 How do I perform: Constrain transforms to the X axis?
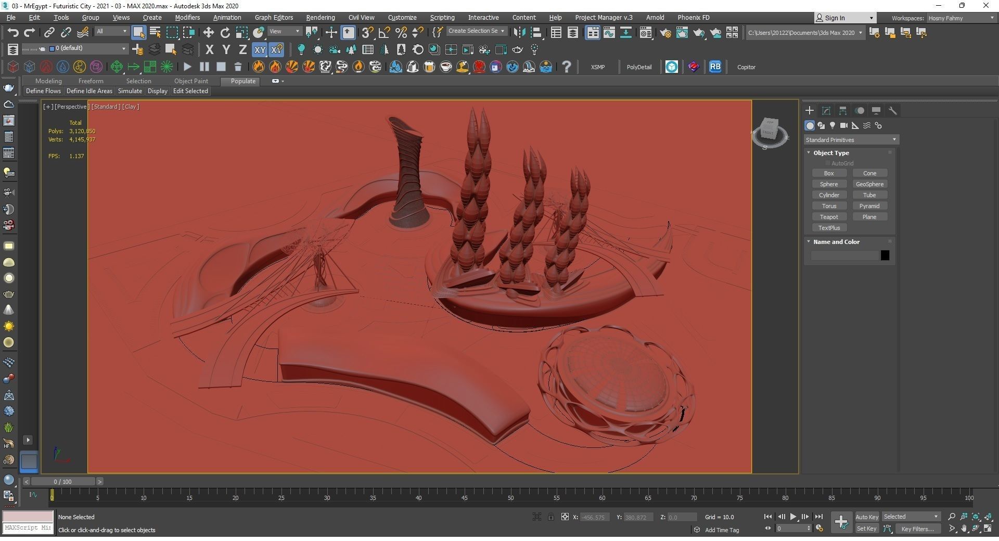(209, 49)
